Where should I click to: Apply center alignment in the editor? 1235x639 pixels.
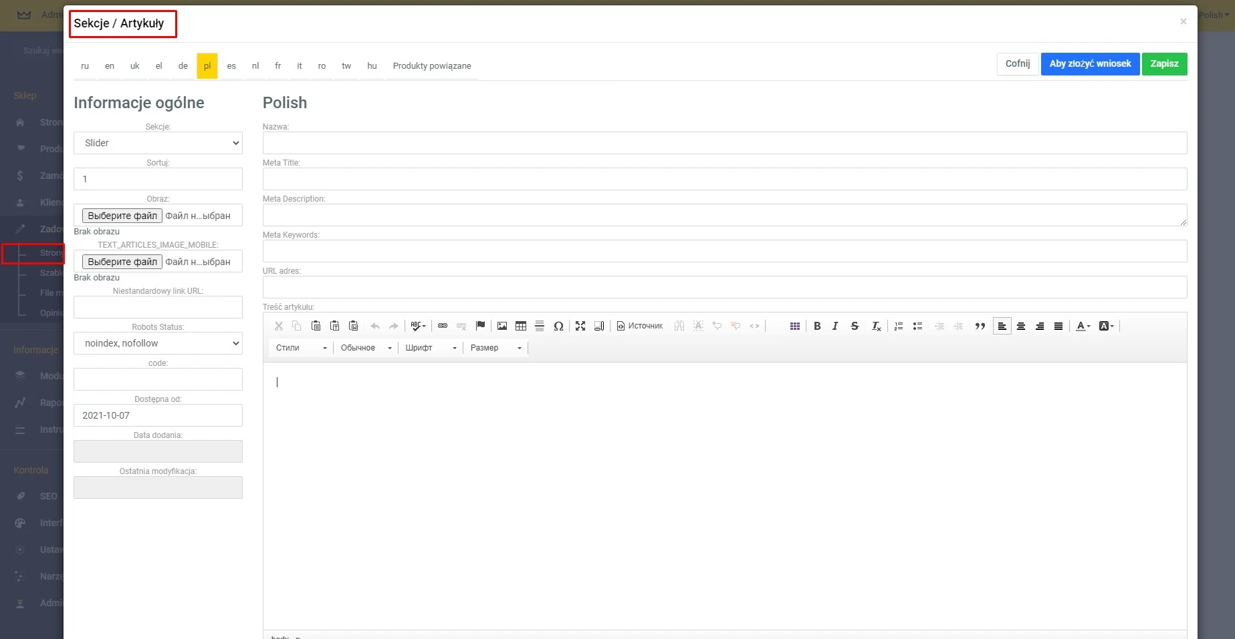1021,326
